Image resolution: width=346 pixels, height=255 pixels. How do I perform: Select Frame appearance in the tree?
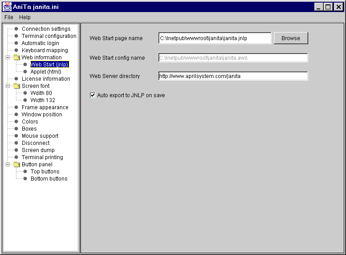45,107
